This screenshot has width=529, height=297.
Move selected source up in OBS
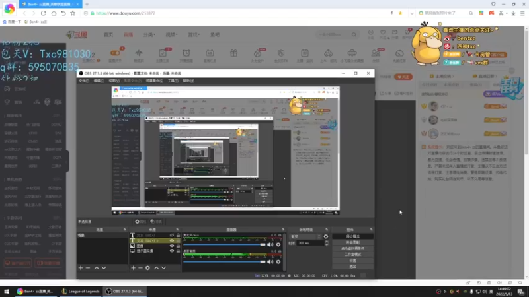(x=156, y=268)
